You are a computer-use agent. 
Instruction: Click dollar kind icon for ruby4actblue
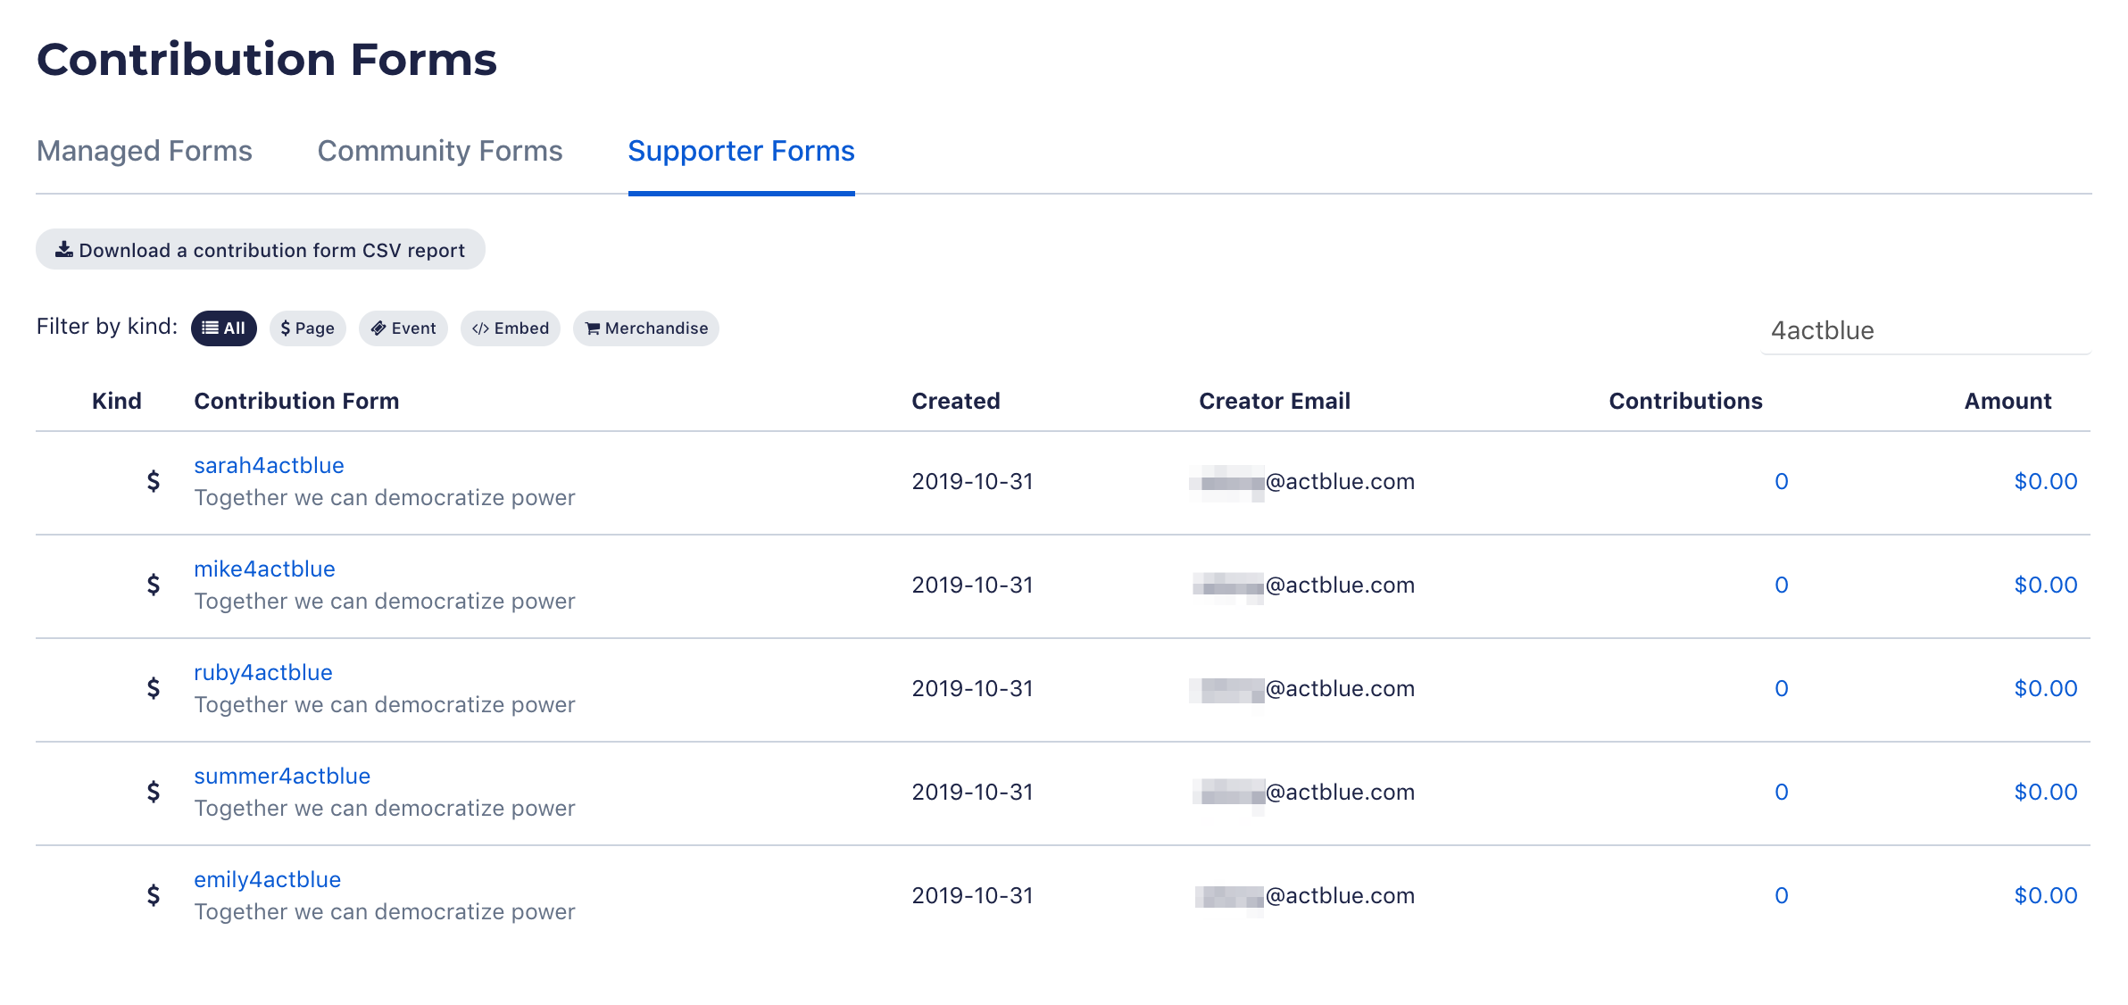tap(154, 689)
